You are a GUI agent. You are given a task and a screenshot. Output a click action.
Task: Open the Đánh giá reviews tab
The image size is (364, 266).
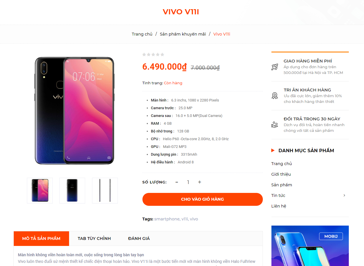click(139, 238)
